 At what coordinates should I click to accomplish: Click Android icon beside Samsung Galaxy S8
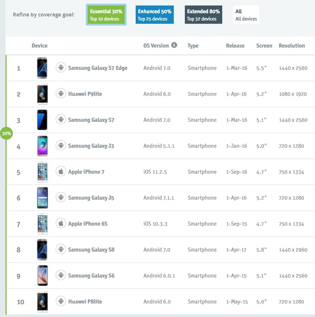pos(61,249)
